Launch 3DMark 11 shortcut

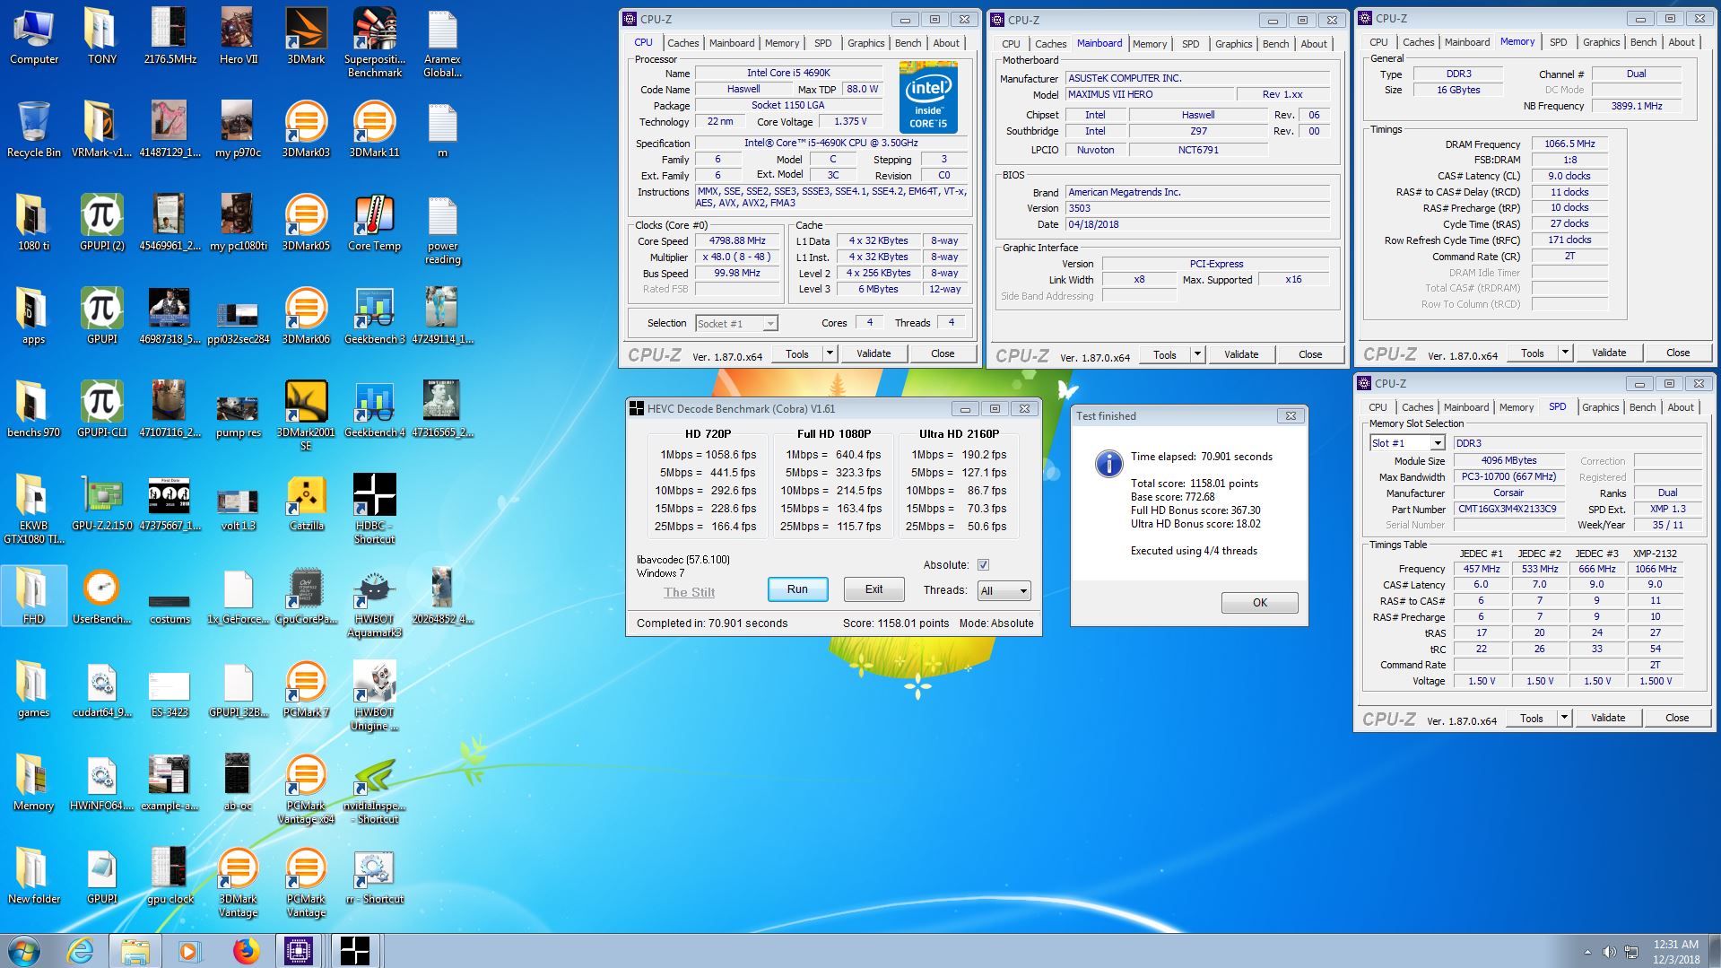(x=374, y=131)
